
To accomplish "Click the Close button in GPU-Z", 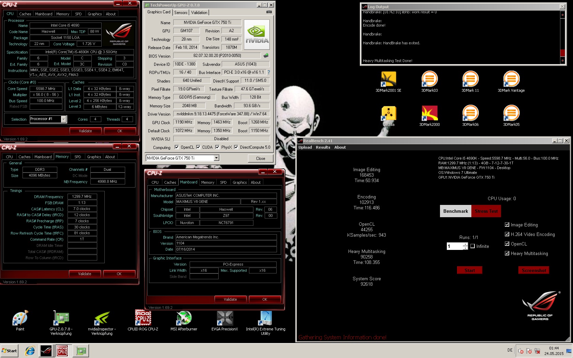I will tap(261, 158).
